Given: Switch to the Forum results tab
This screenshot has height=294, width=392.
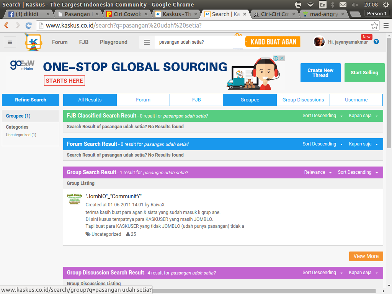Looking at the screenshot, I should pos(143,100).
